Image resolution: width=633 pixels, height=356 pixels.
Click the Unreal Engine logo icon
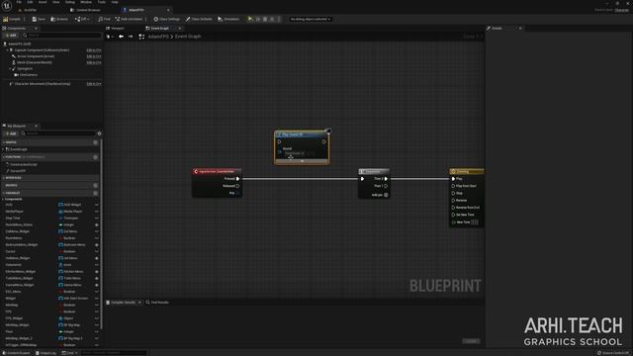coord(7,6)
